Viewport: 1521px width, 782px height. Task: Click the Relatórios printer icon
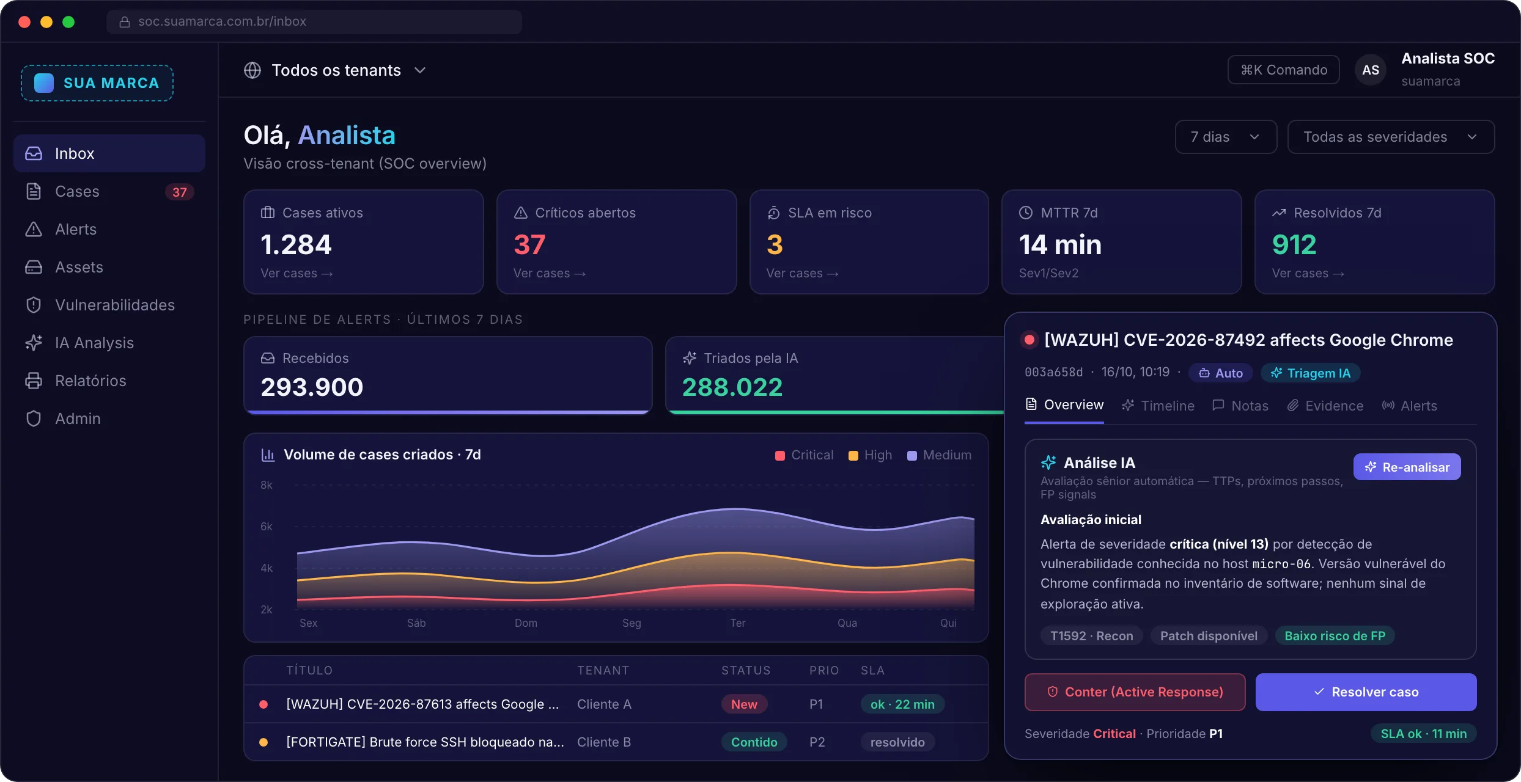pyautogui.click(x=34, y=381)
